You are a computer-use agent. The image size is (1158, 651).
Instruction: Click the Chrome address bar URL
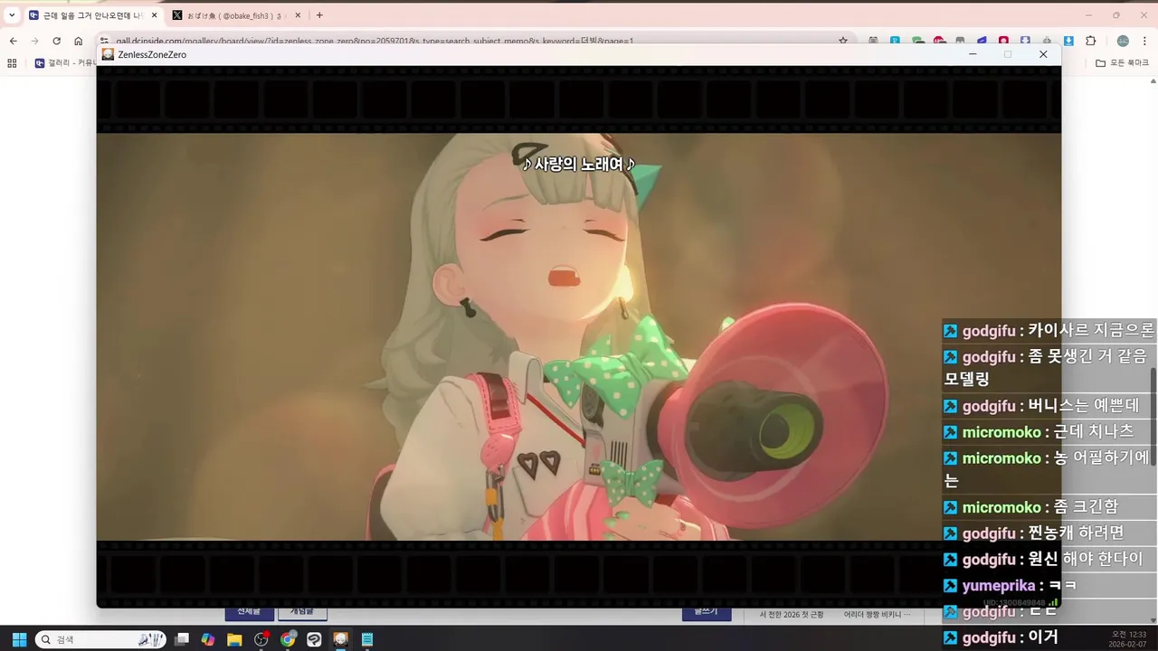click(x=375, y=41)
